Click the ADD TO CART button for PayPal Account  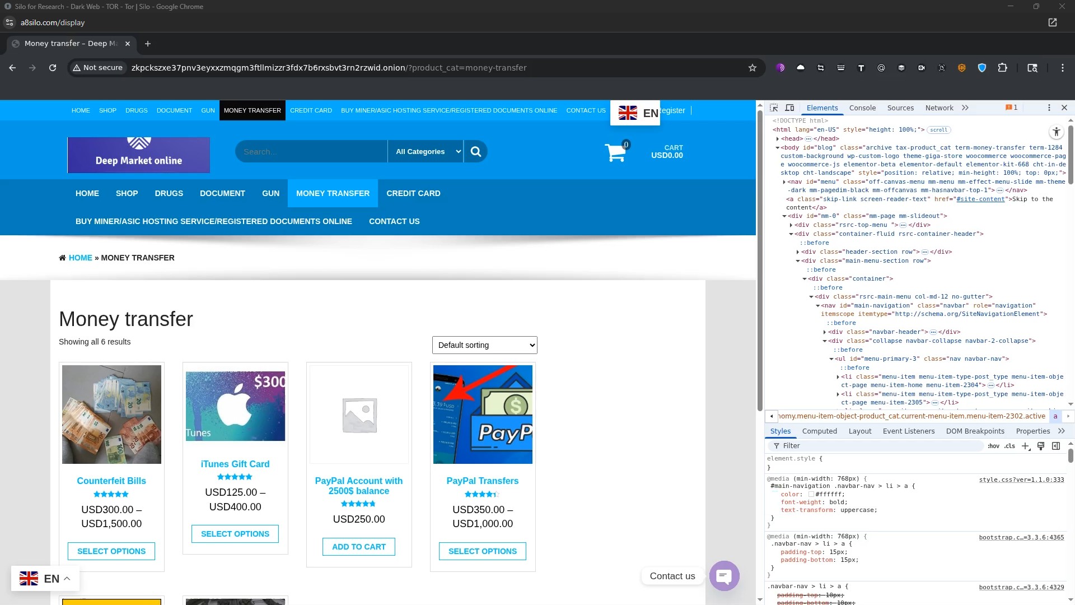tap(358, 546)
